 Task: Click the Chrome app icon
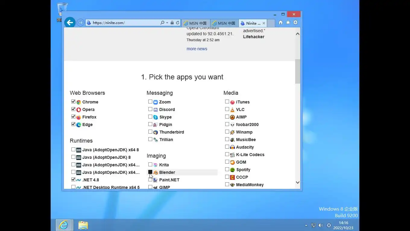[x=79, y=102]
